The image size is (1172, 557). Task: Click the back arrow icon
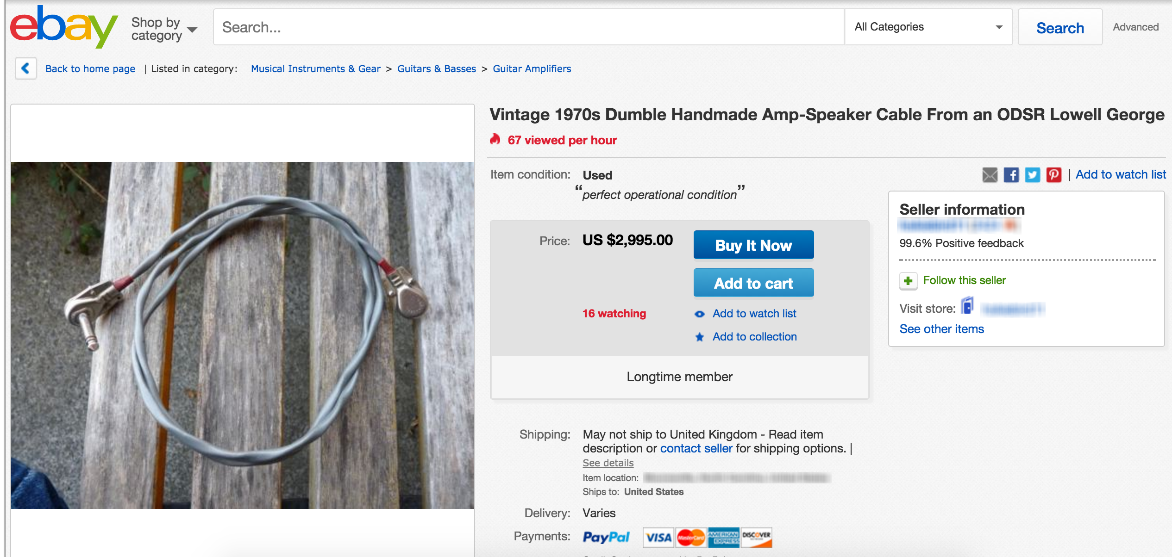pos(26,68)
